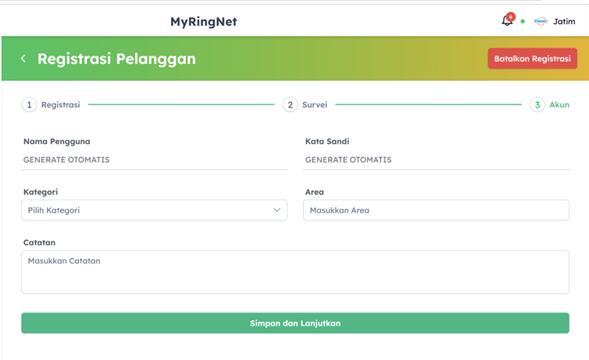Select the step 1 circle

(29, 104)
